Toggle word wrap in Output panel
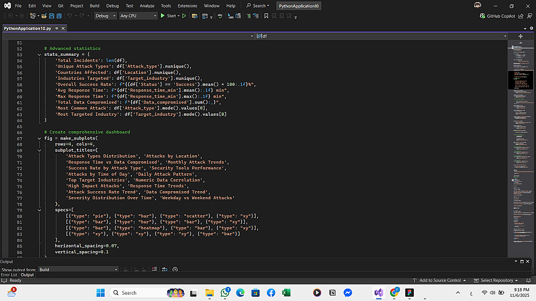The image size is (536, 301). pyautogui.click(x=165, y=269)
